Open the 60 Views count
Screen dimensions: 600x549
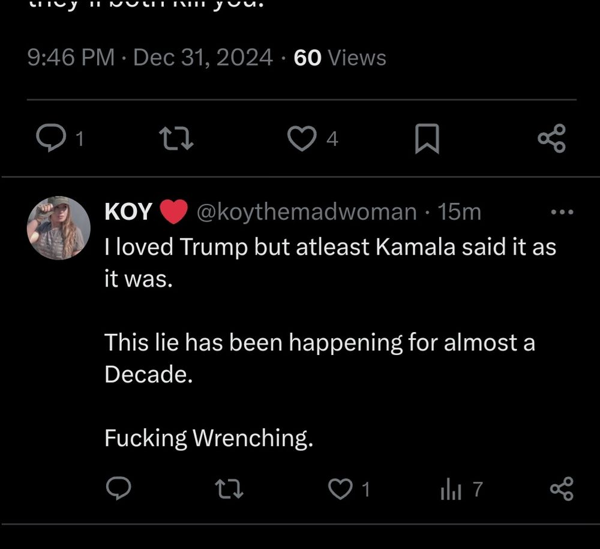click(x=340, y=58)
